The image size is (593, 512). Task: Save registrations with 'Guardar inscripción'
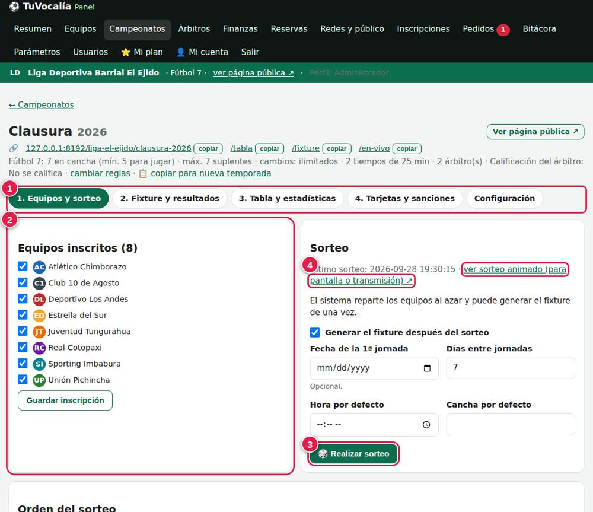point(65,400)
